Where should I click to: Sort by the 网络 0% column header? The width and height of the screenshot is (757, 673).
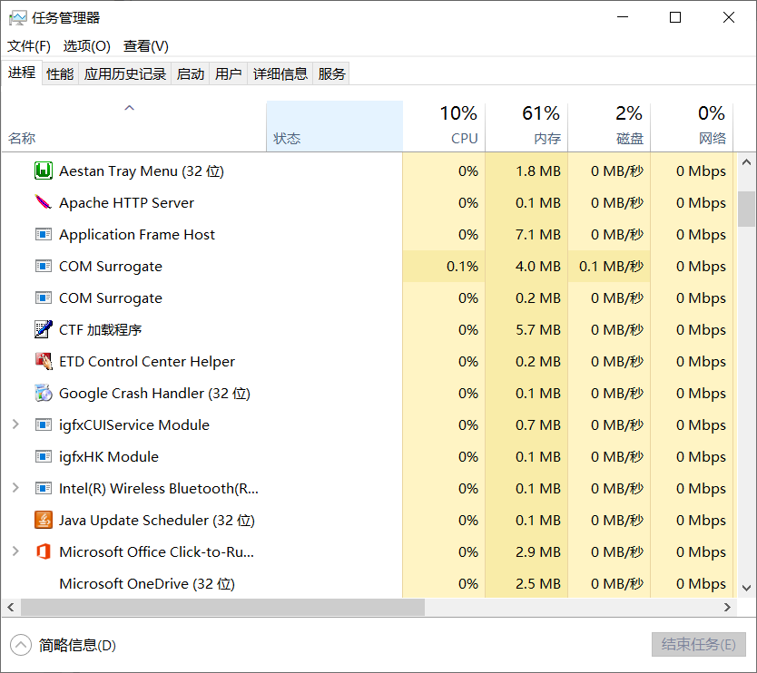[x=692, y=127]
